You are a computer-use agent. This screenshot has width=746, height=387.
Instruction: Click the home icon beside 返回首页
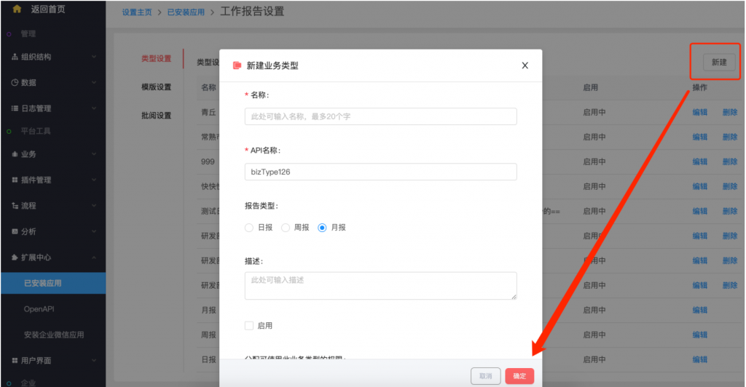click(17, 9)
